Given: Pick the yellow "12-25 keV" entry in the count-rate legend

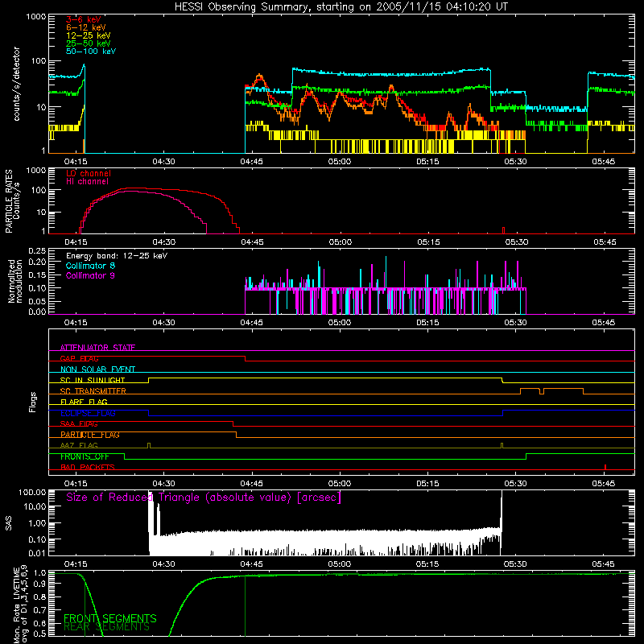Looking at the screenshot, I should click(89, 35).
